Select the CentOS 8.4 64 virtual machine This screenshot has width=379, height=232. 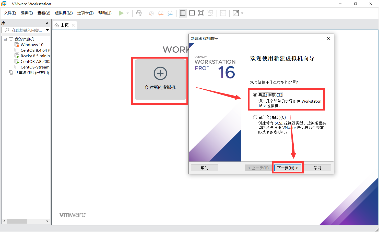[x=35, y=50]
